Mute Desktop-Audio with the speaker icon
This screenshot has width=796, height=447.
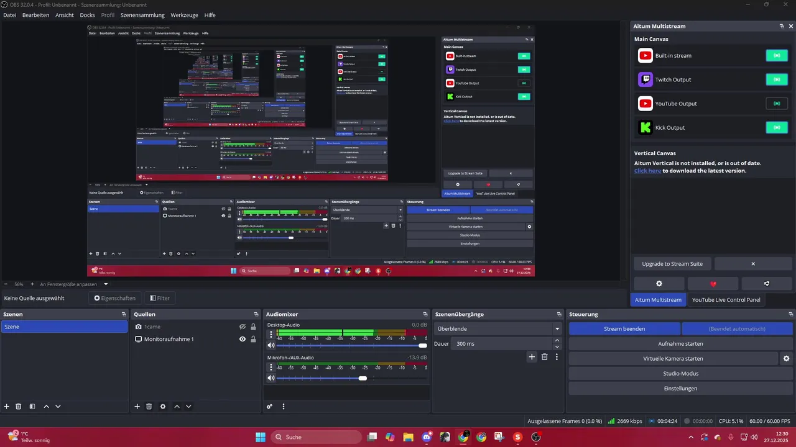tap(271, 345)
